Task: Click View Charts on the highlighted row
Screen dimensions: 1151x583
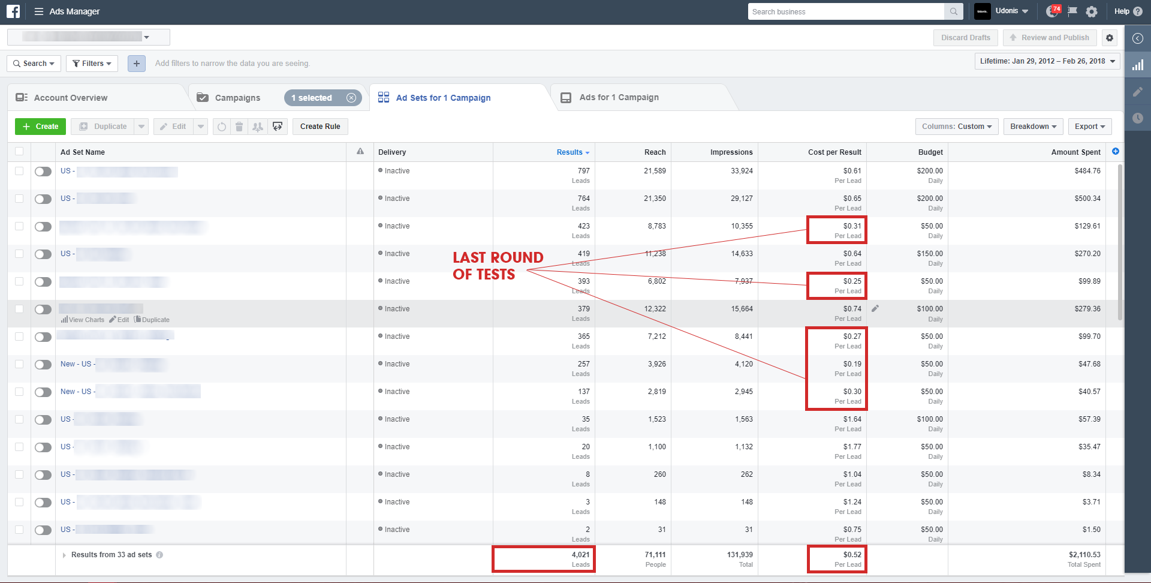Action: coord(83,320)
